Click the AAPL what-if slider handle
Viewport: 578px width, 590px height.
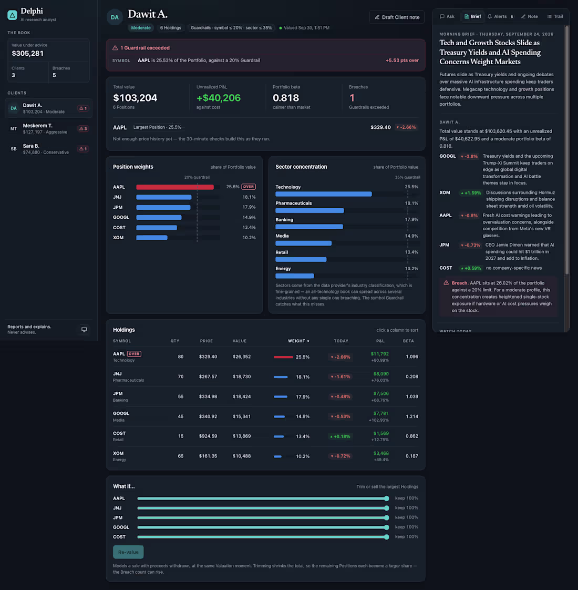pyautogui.click(x=387, y=498)
